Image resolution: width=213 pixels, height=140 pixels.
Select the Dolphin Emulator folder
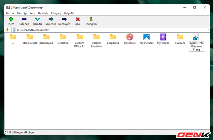96,40
